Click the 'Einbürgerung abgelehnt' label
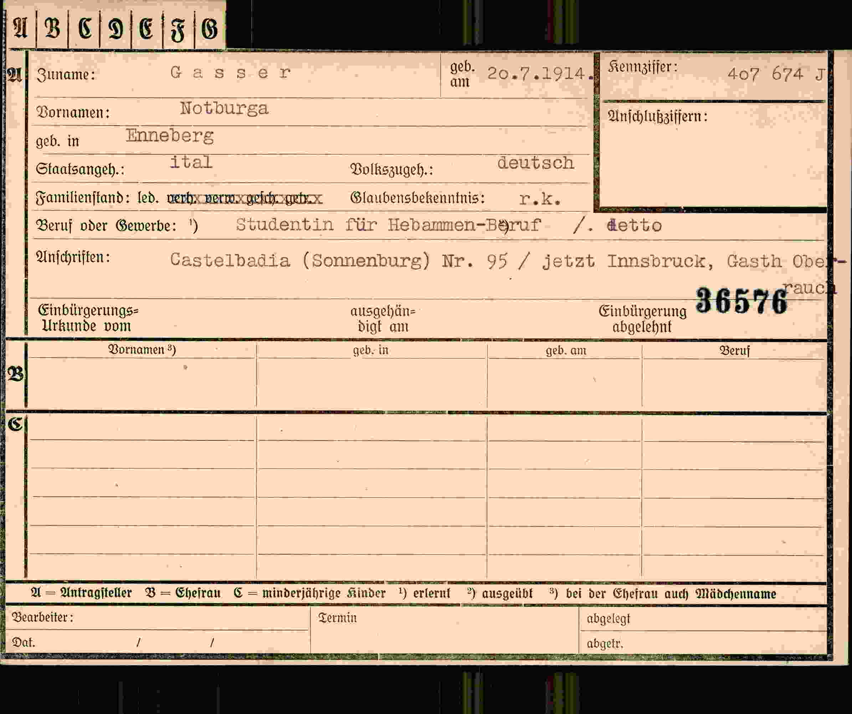Viewport: 852px width, 714px height. (642, 319)
